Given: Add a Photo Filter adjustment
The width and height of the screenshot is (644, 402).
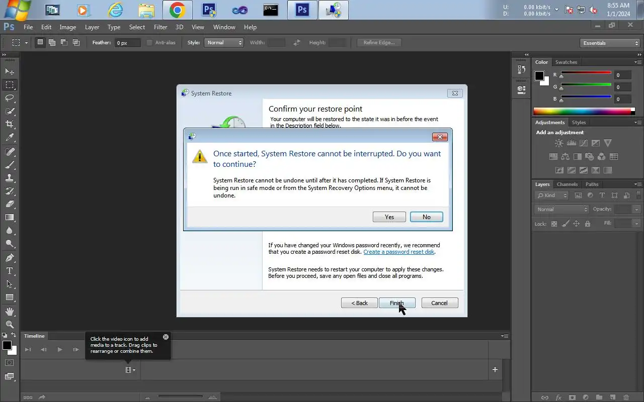Looking at the screenshot, I should pyautogui.click(x=589, y=157).
